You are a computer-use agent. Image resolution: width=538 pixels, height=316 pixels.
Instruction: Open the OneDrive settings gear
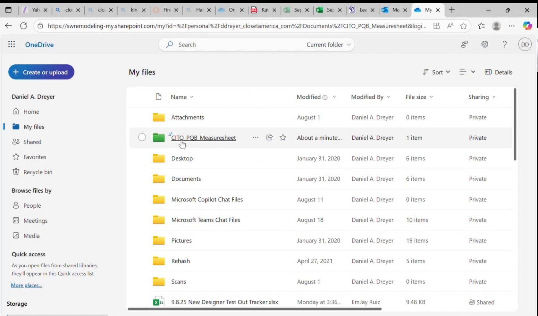pyautogui.click(x=484, y=44)
